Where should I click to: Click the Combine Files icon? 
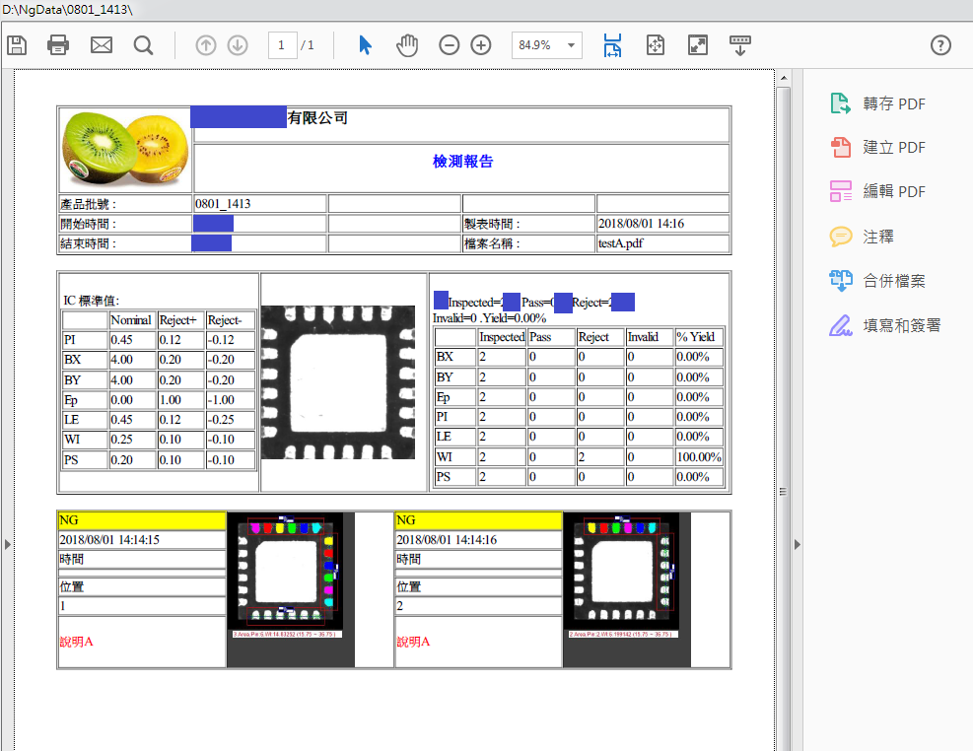pyautogui.click(x=841, y=280)
